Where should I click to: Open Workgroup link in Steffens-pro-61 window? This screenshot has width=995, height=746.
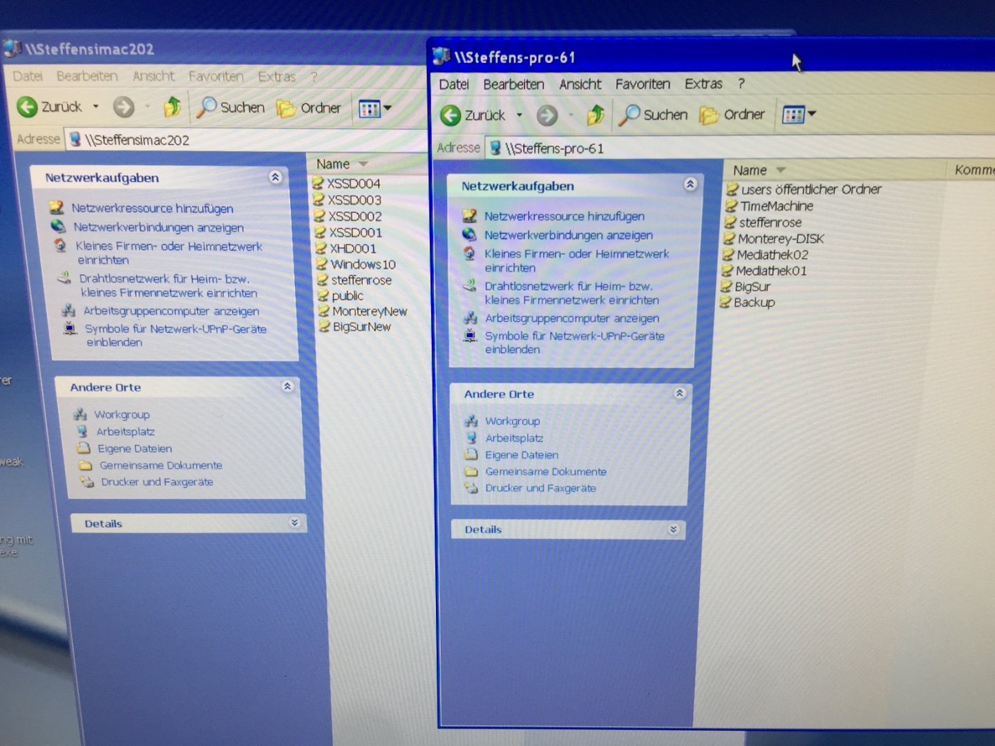click(x=512, y=421)
